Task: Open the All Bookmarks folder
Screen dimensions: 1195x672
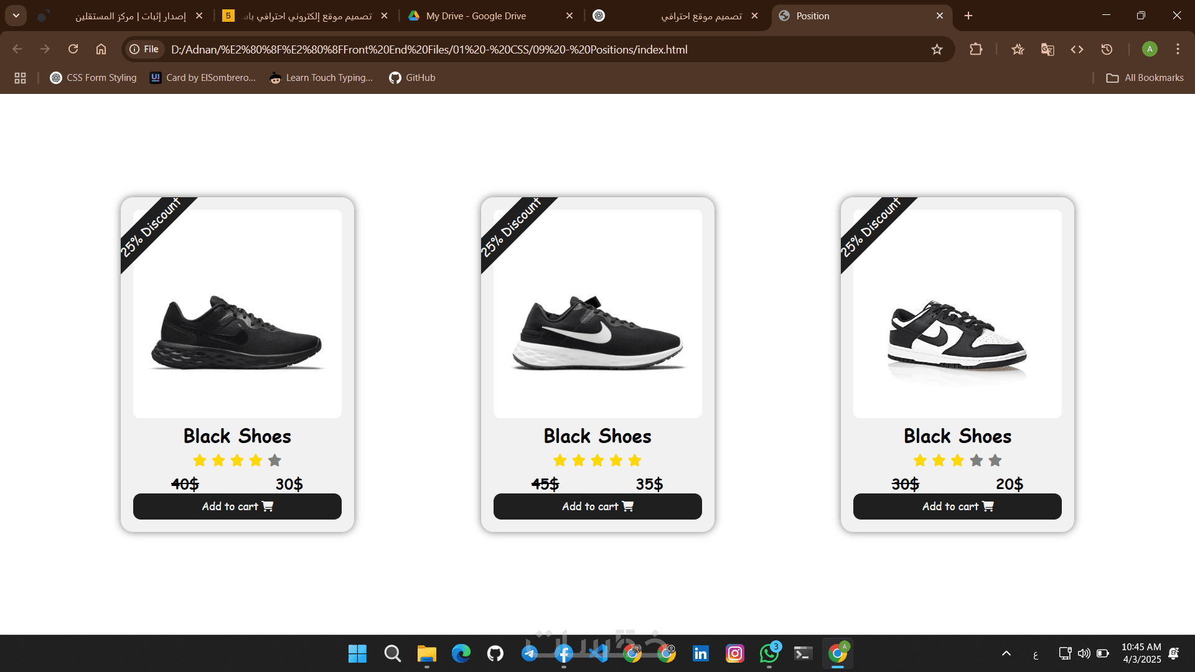Action: pyautogui.click(x=1145, y=78)
